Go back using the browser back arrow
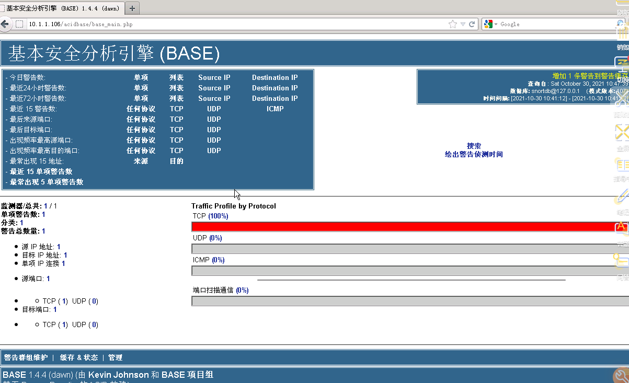This screenshot has height=383, width=629. tap(5, 24)
